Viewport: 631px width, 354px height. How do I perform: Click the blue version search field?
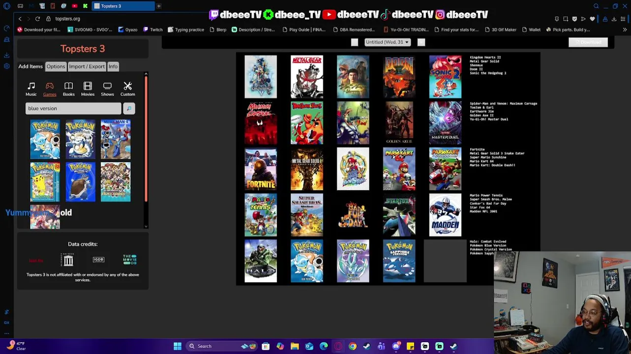point(73,108)
